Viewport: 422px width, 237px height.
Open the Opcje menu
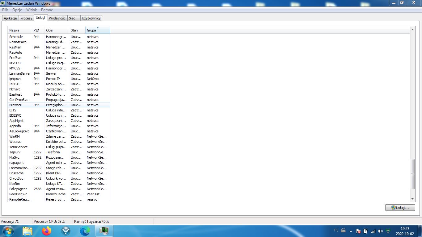17,10
